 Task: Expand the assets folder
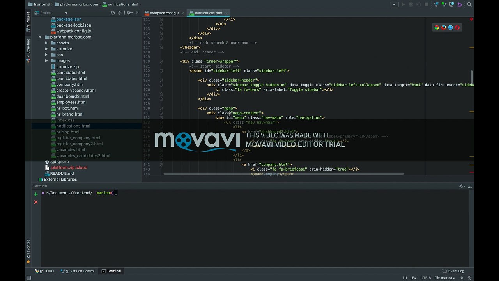tap(46, 43)
